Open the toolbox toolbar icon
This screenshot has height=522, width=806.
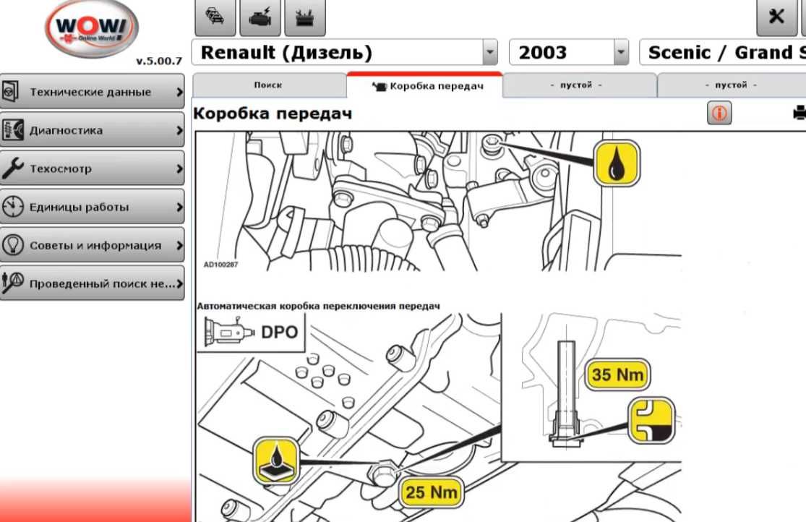pos(305,17)
